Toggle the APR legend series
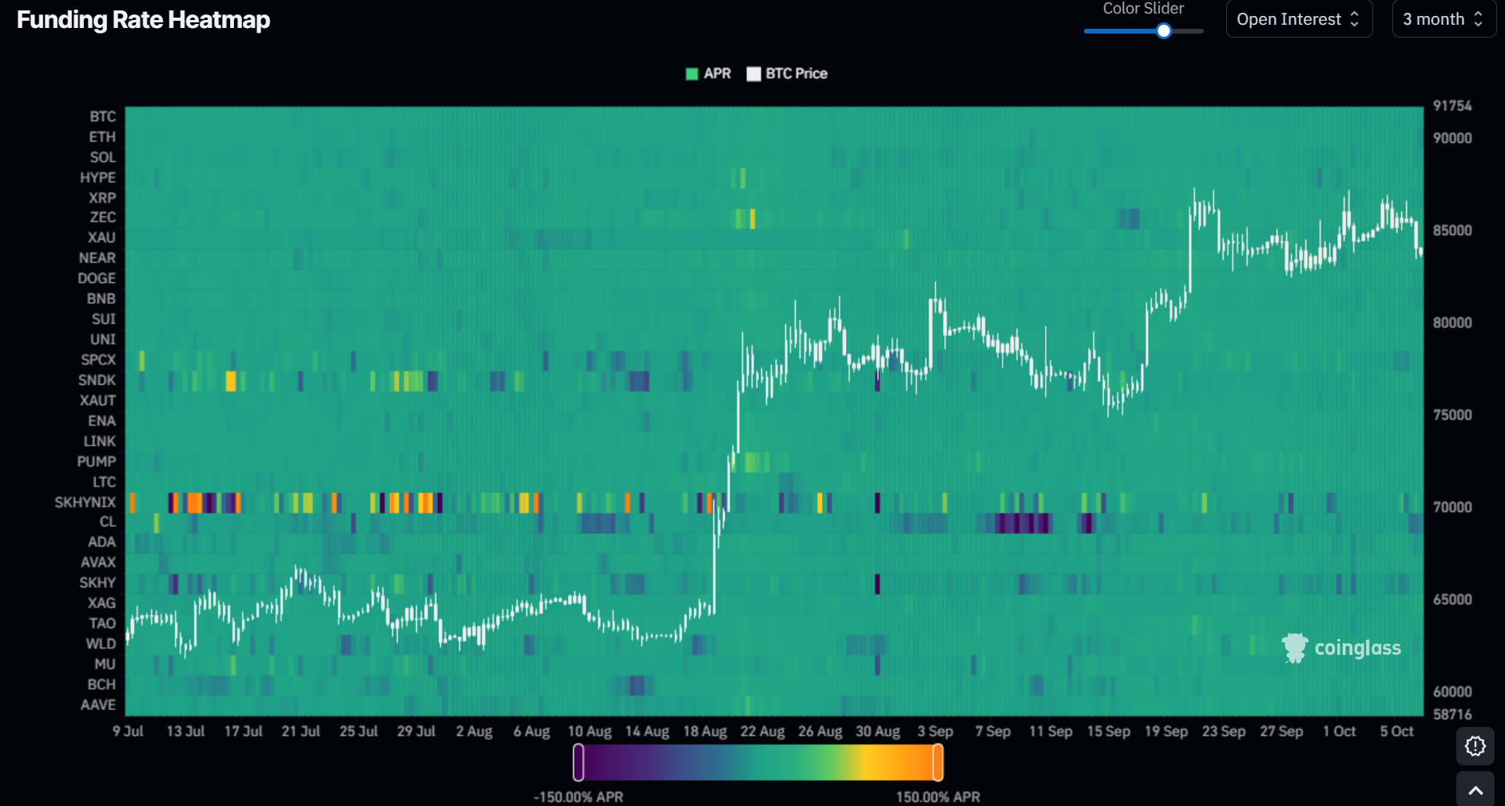 point(709,73)
